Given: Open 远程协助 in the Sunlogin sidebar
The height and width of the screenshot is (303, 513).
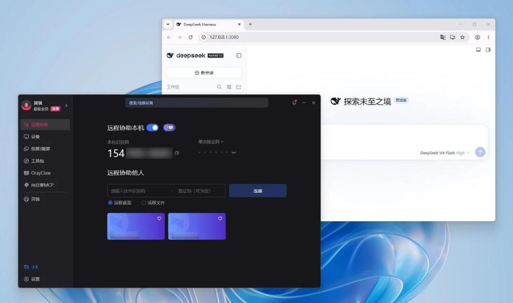Looking at the screenshot, I should coord(45,124).
